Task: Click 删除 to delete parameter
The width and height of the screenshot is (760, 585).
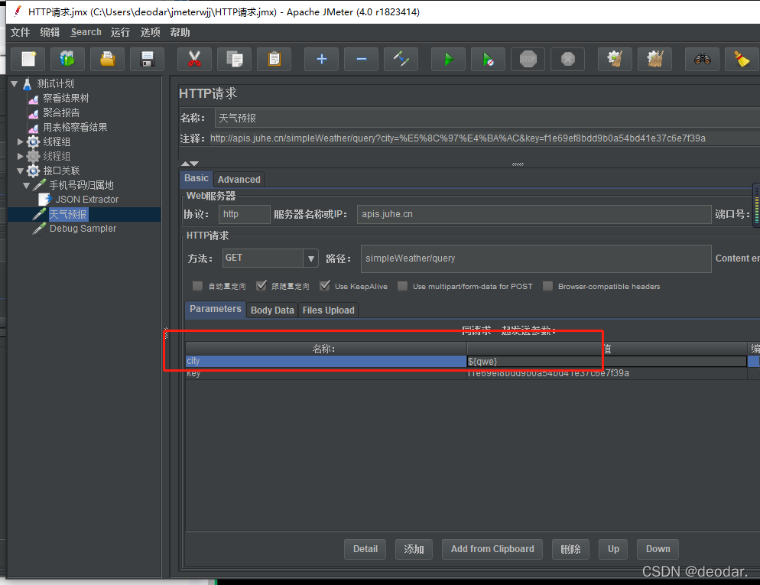Action: click(x=570, y=549)
